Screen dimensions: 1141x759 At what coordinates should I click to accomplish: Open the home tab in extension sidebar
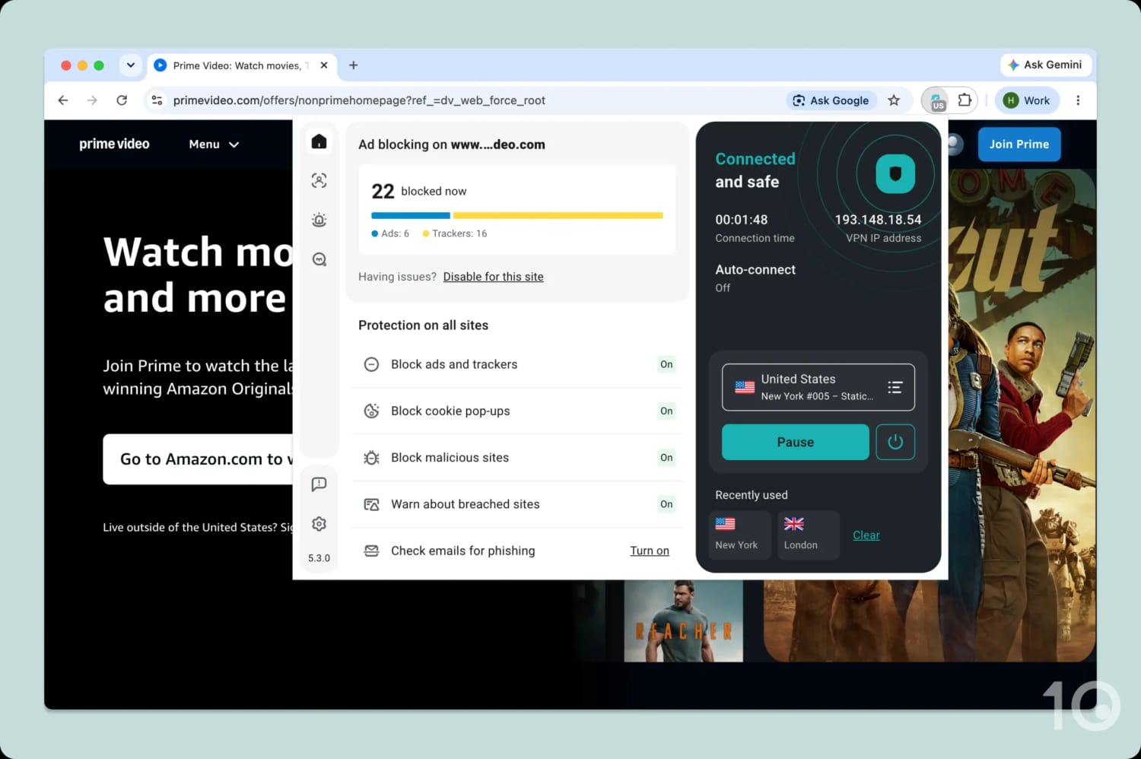click(x=319, y=141)
